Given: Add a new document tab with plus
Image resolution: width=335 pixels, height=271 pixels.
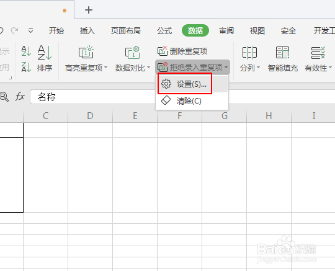Looking at the screenshot, I should click(x=89, y=10).
